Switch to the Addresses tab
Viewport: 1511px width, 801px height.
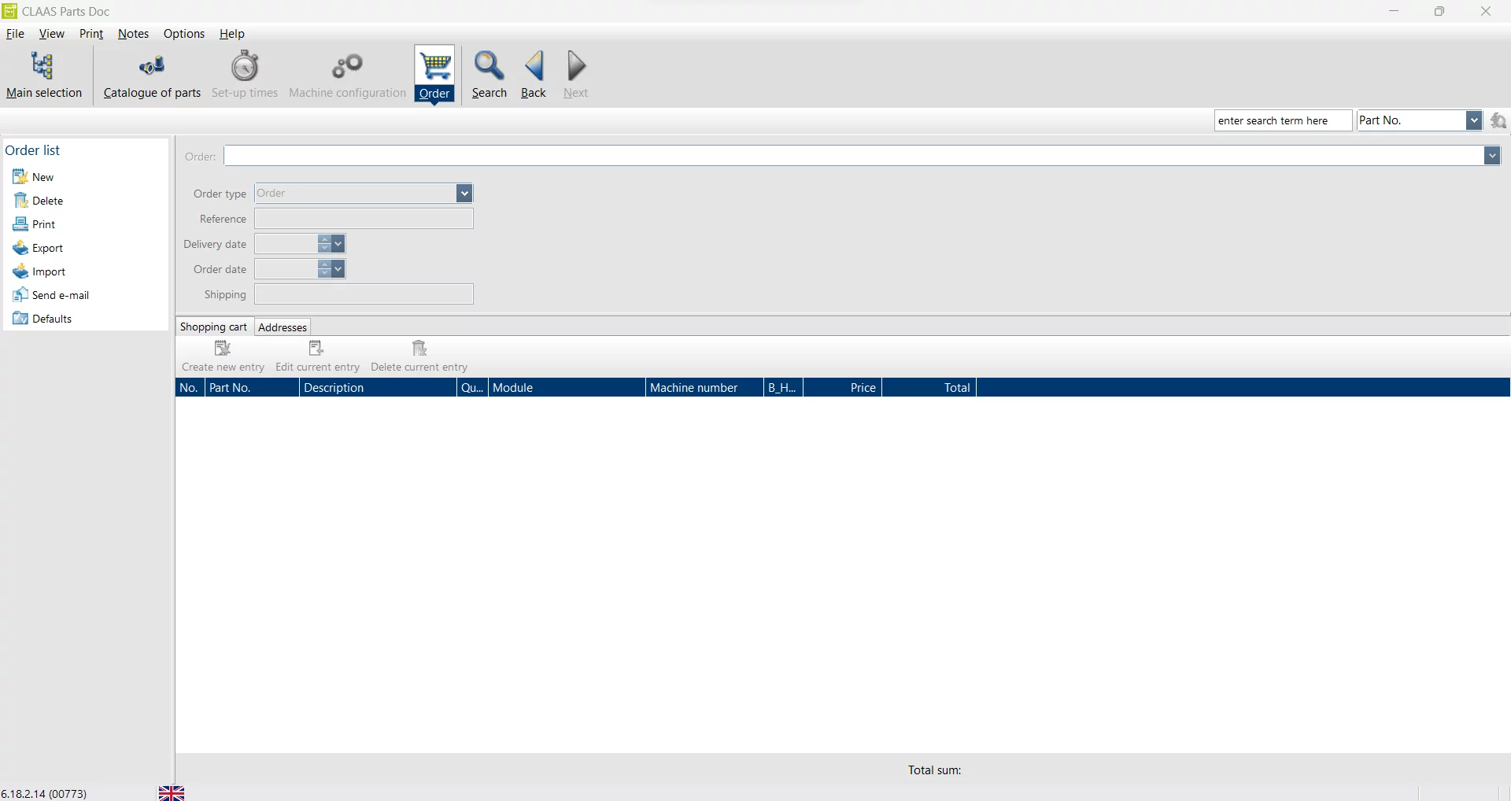pyautogui.click(x=283, y=327)
